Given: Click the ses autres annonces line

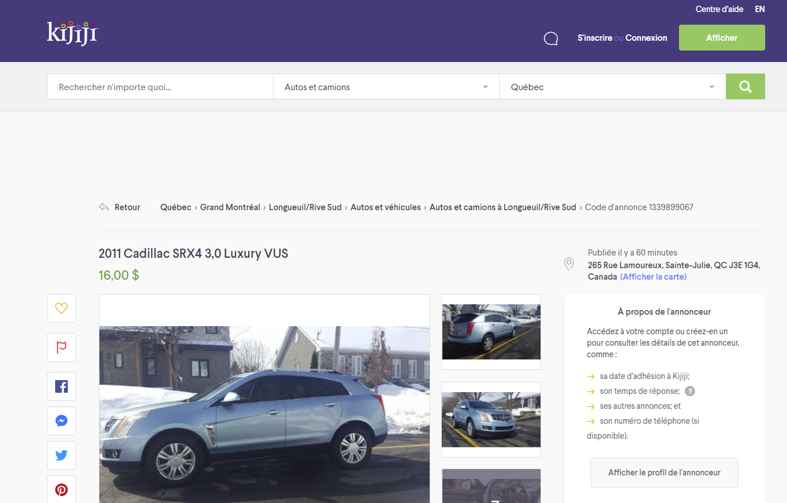Looking at the screenshot, I should (640, 406).
